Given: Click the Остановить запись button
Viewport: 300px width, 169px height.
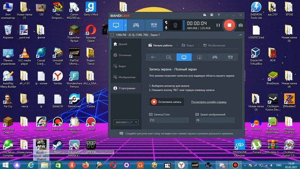Looking at the screenshot, I should 167,102.
